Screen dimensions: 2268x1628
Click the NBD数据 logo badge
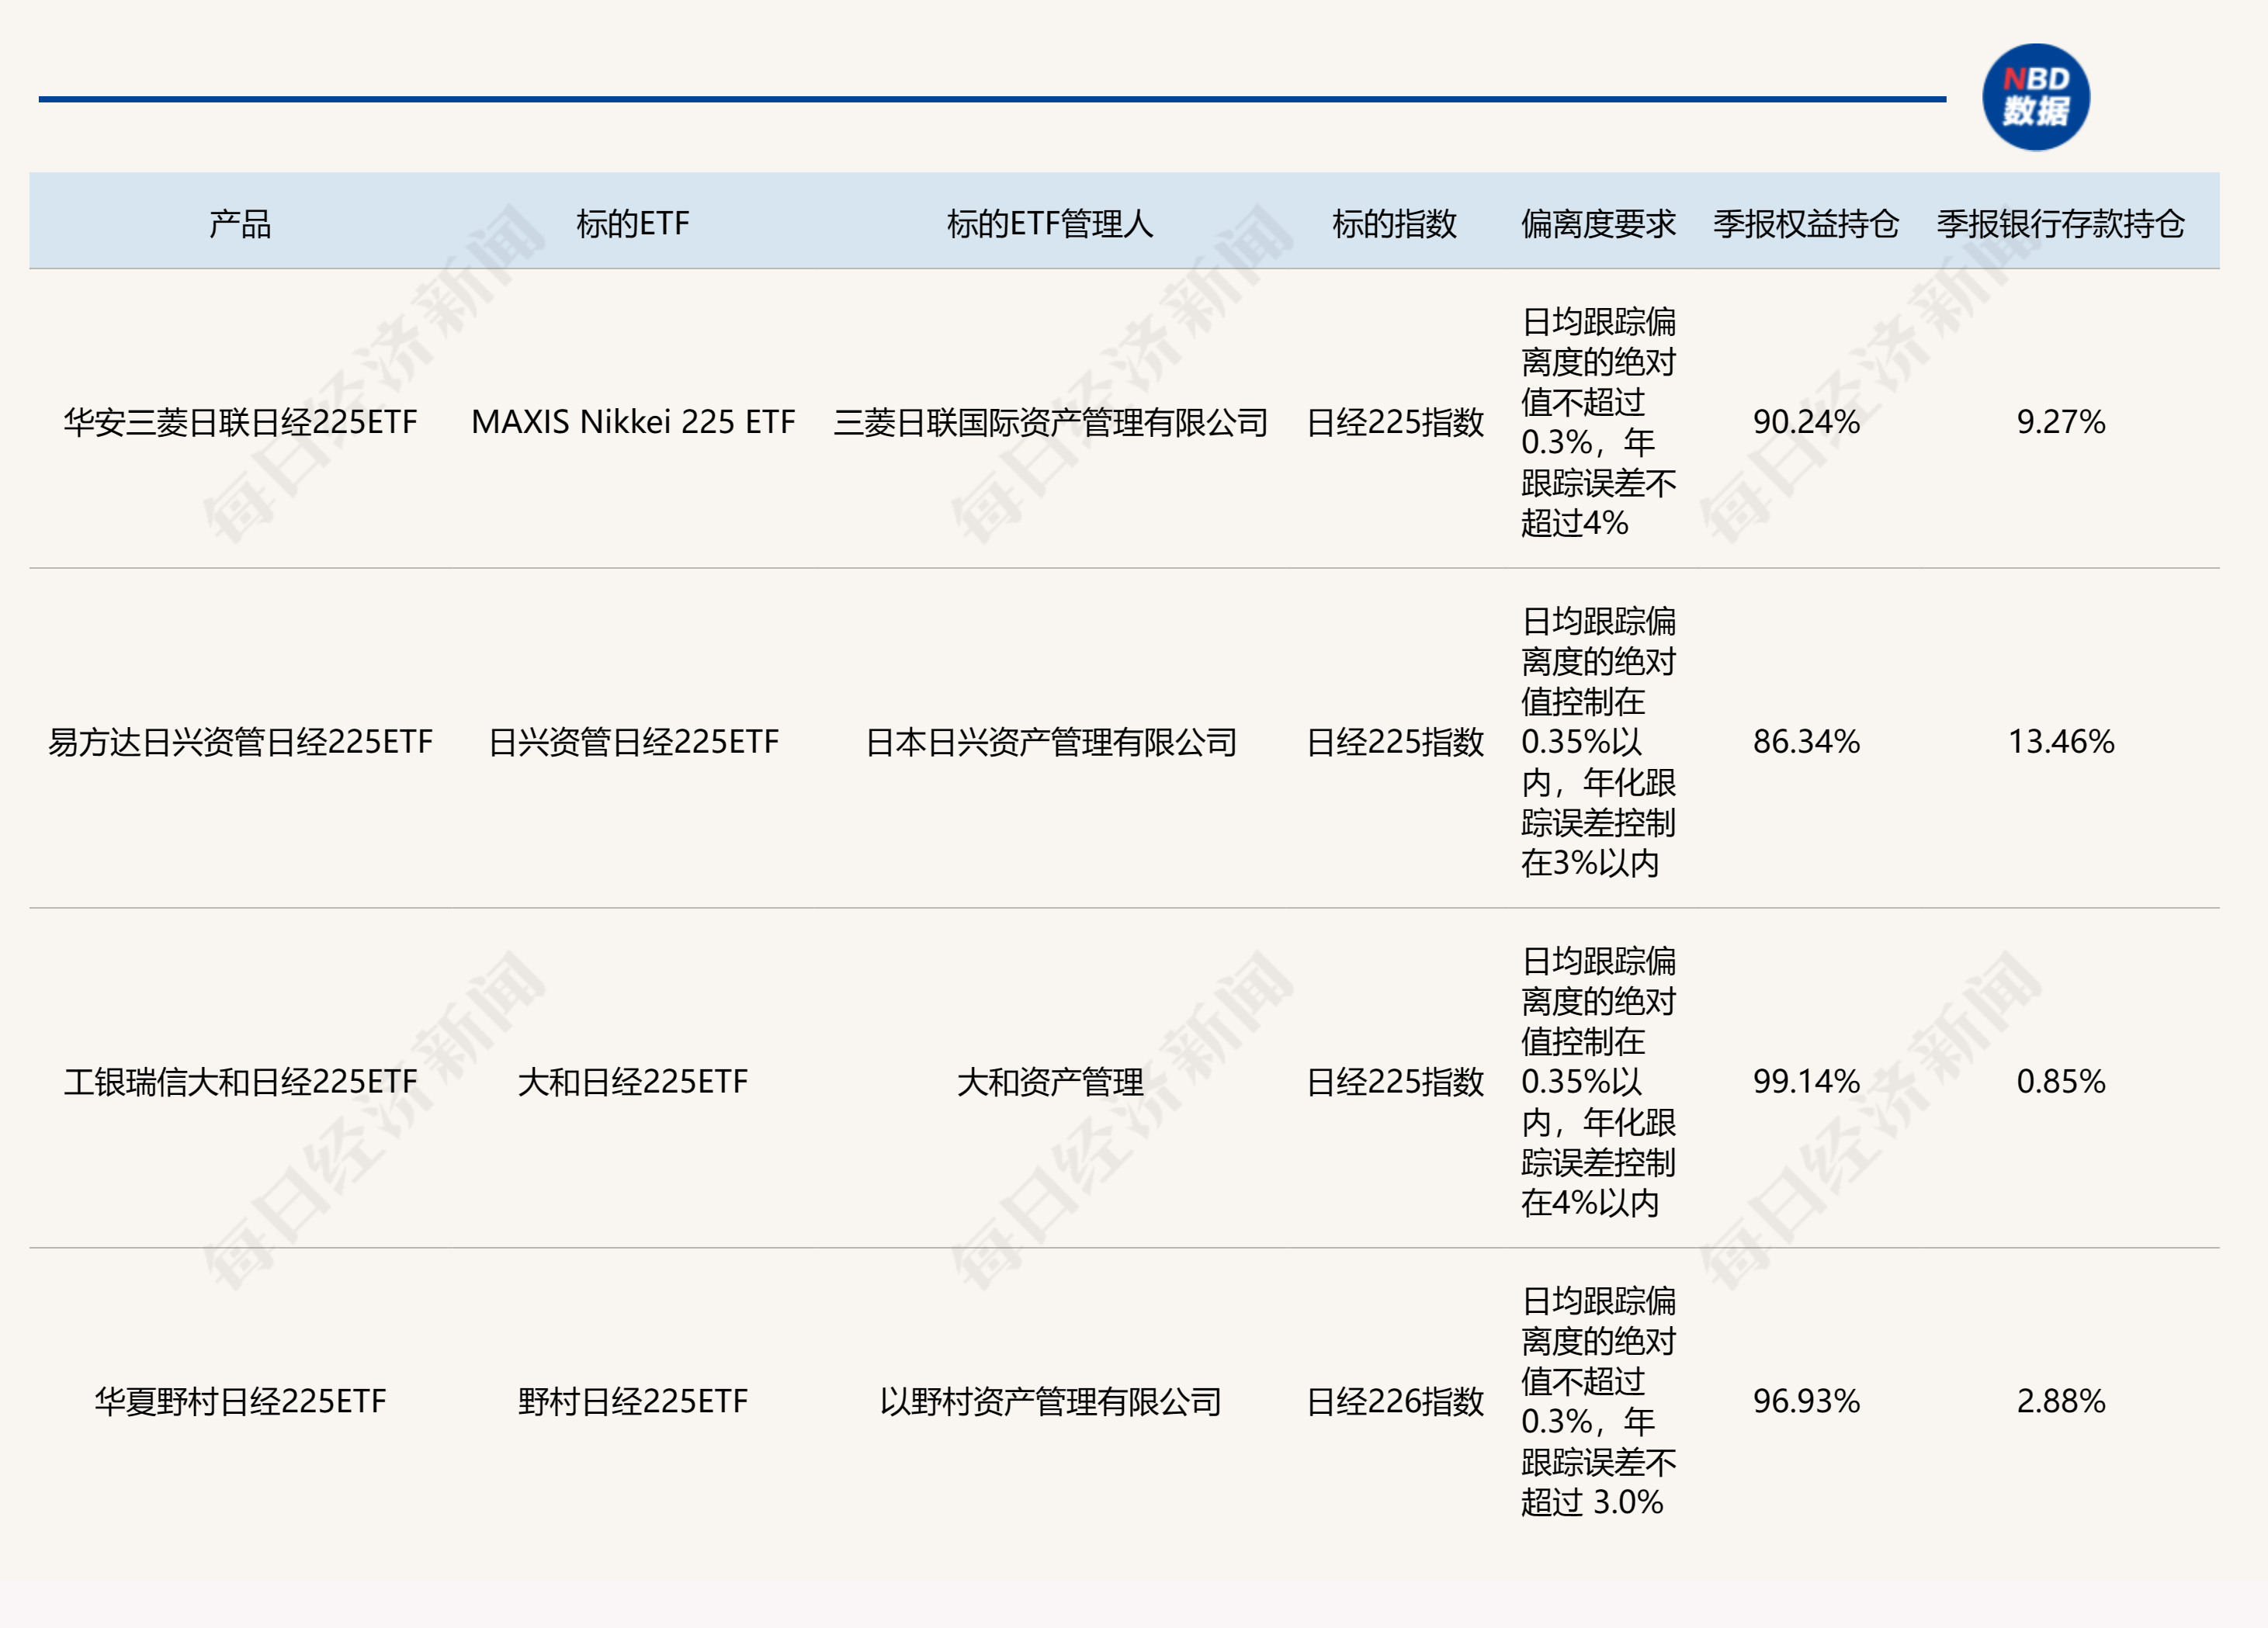point(2035,97)
